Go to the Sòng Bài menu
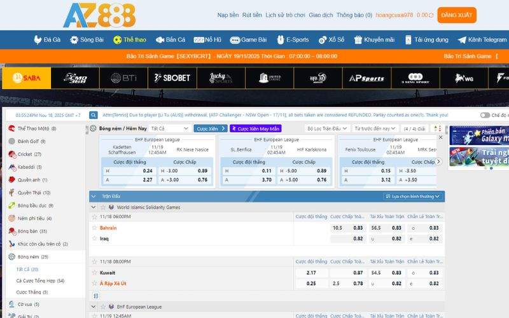This screenshot has height=318, width=509. (87, 39)
